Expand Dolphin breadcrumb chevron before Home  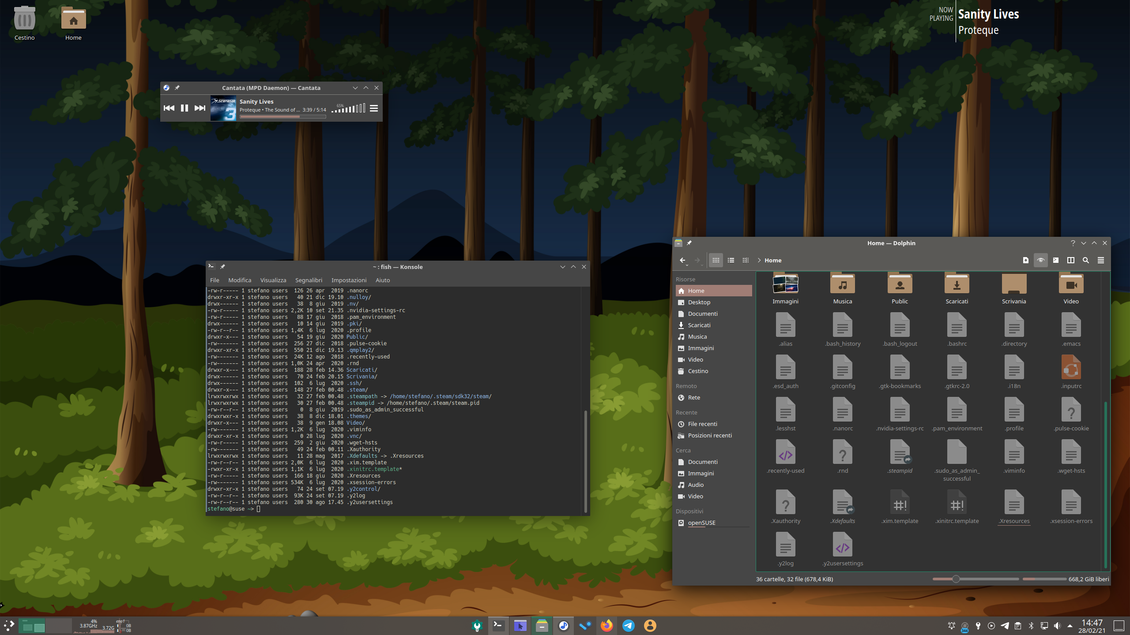click(x=759, y=260)
